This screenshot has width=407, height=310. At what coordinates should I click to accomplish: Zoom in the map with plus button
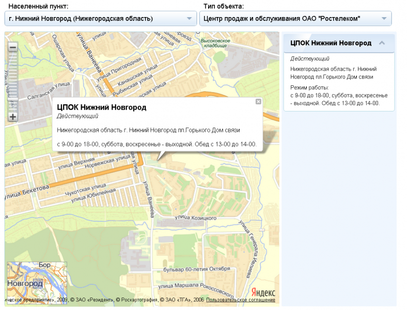click(13, 117)
